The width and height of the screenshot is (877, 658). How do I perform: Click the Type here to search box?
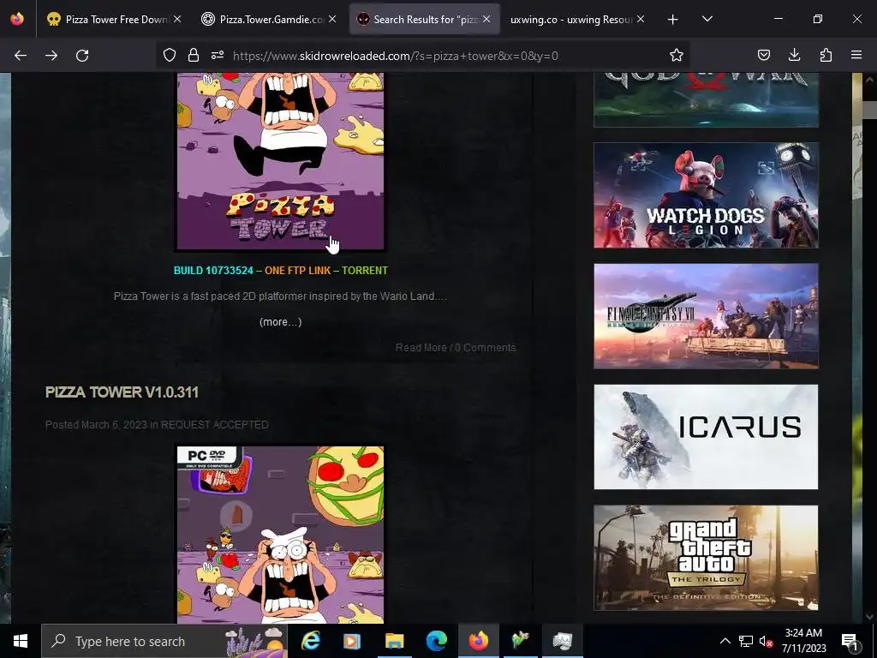coord(164,641)
